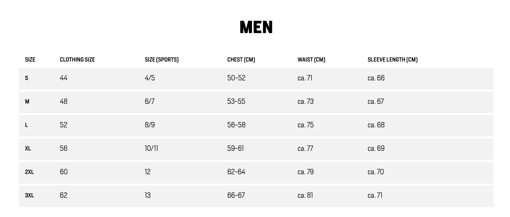Click the CHEST (CM) column header
The width and height of the screenshot is (510, 217).
pos(241,60)
